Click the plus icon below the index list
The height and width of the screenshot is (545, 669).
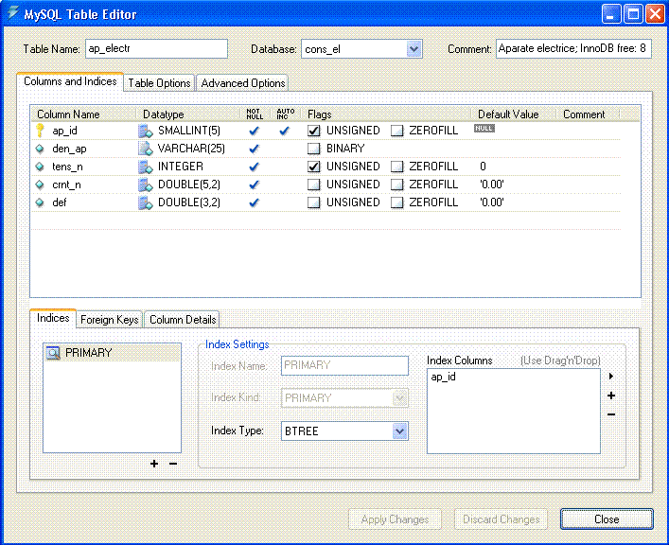(154, 464)
